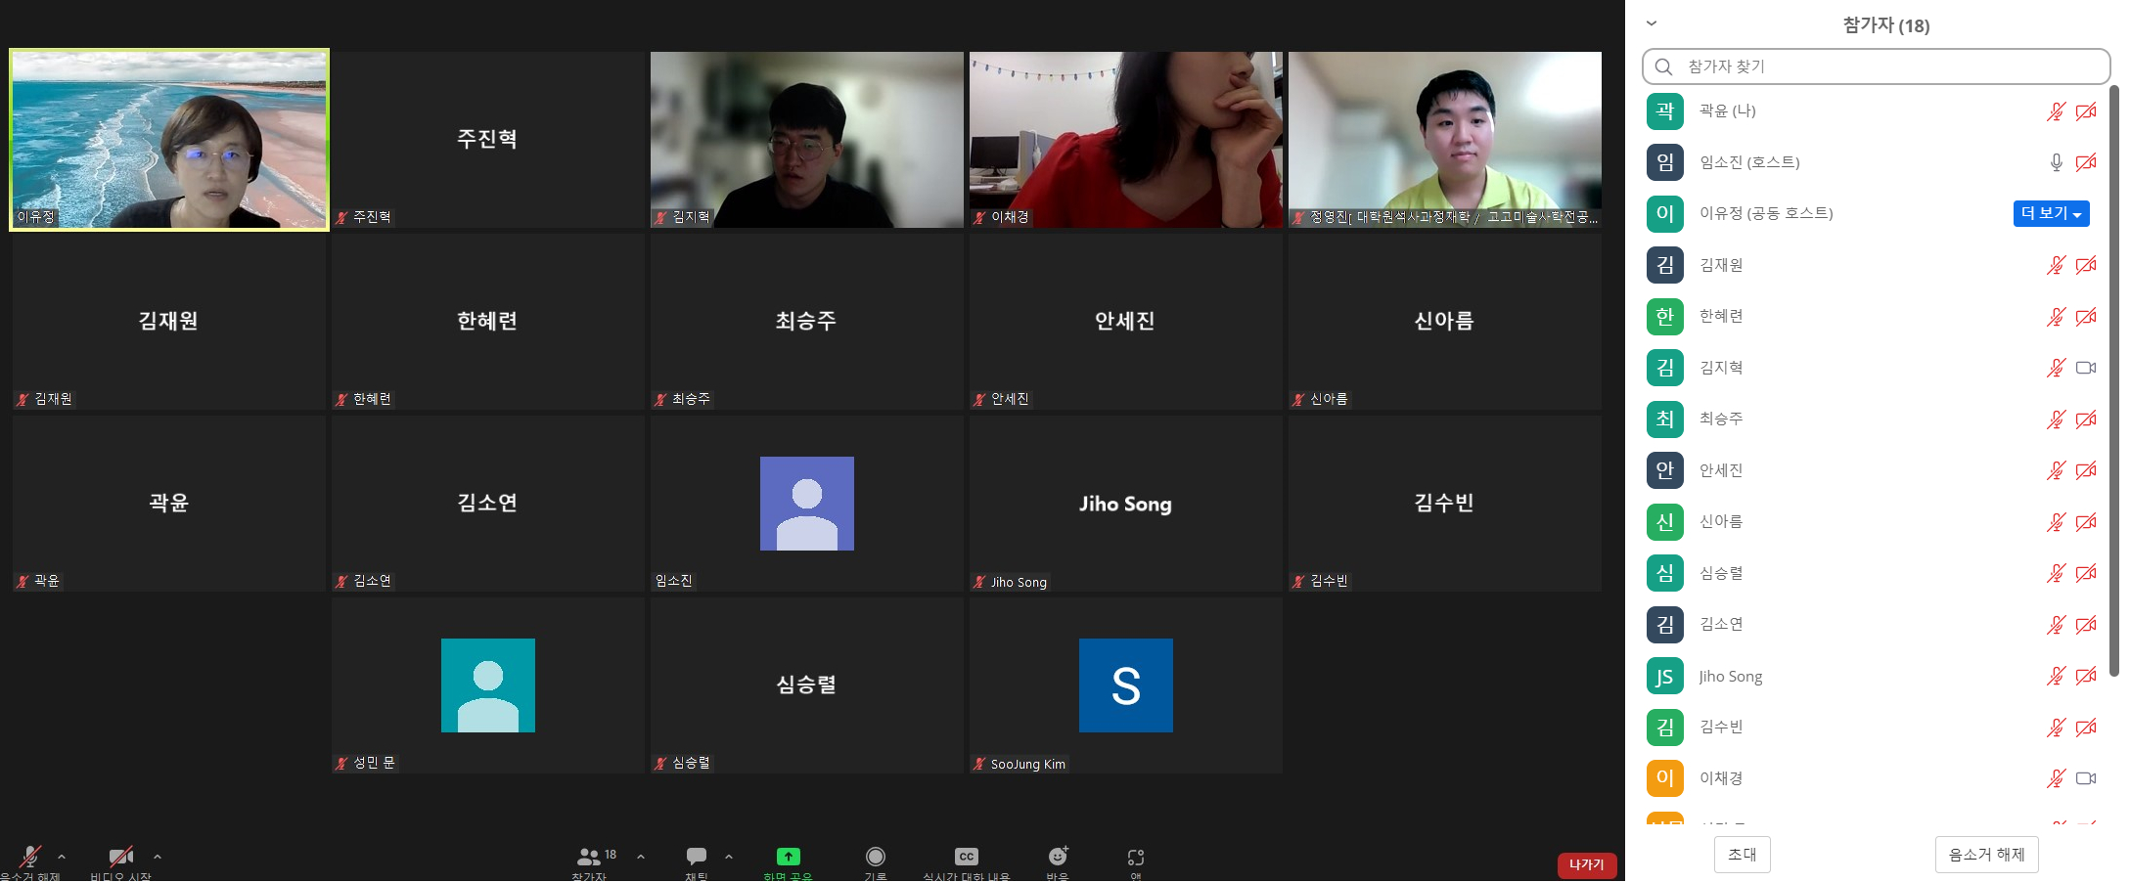Click the start video camera icon

coord(120,857)
